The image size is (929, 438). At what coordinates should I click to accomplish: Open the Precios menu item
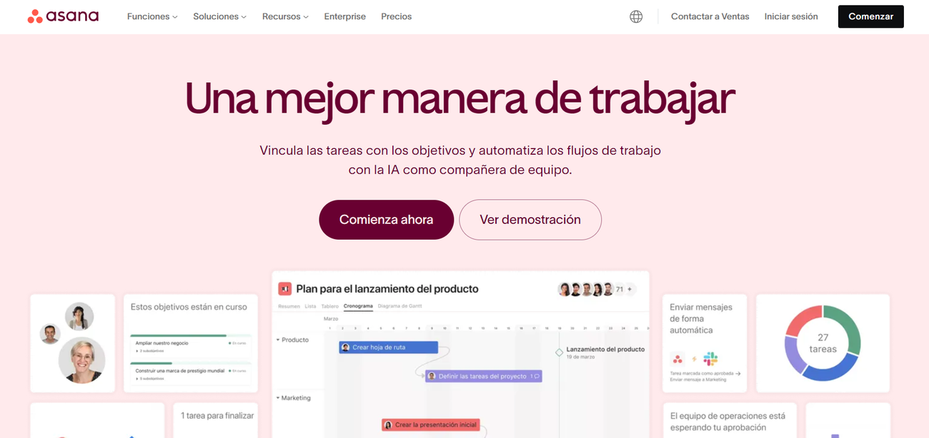coord(397,16)
